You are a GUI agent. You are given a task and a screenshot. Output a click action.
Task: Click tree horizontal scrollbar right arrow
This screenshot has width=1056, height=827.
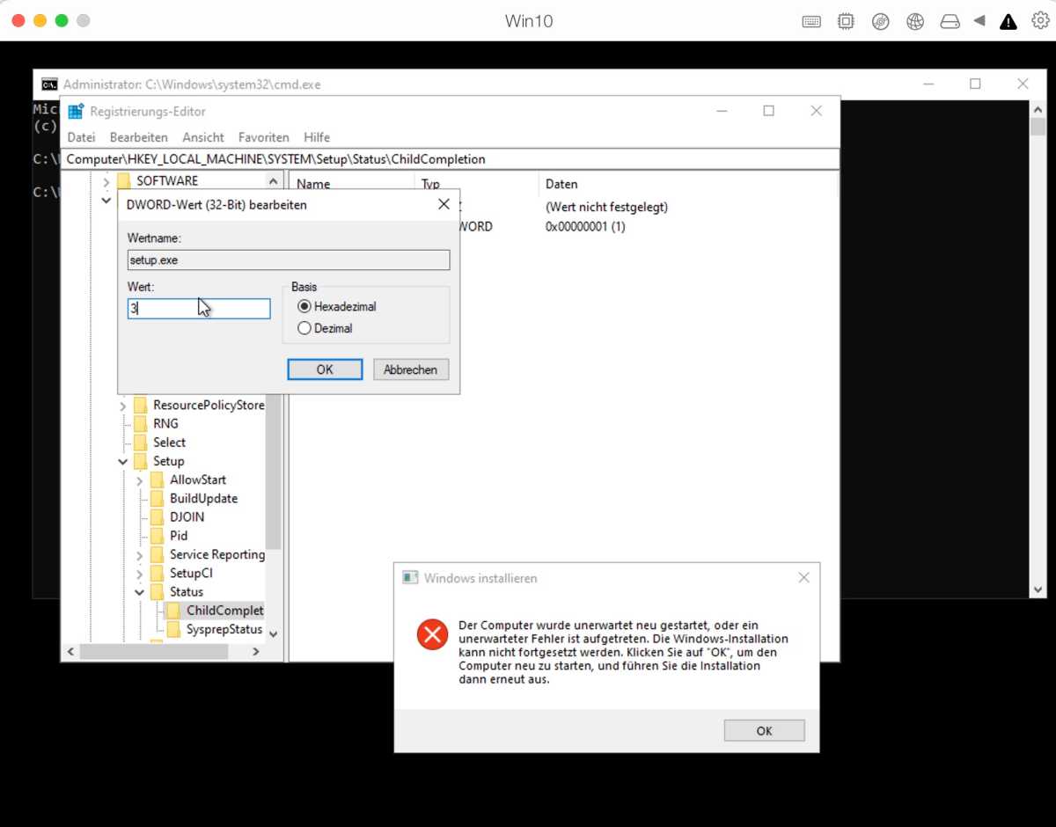coord(255,652)
